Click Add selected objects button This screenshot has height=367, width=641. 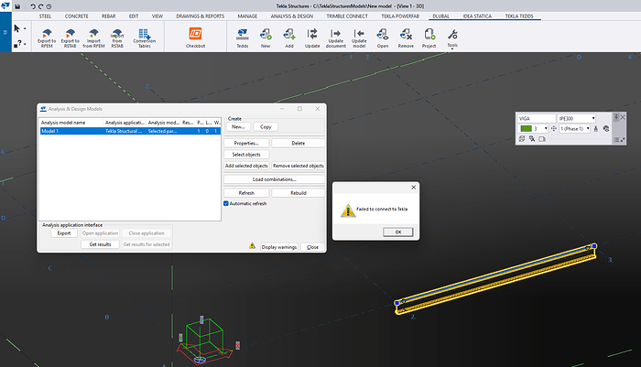click(x=246, y=166)
